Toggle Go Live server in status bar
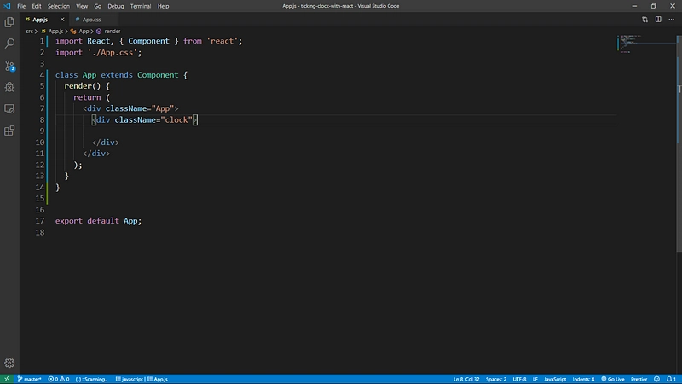 tap(613, 379)
